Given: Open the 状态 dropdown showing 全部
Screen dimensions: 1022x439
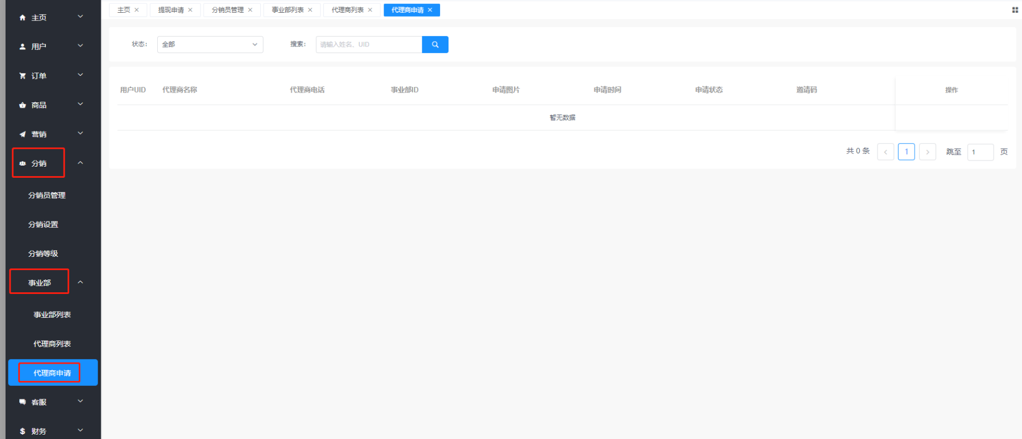Looking at the screenshot, I should click(210, 44).
